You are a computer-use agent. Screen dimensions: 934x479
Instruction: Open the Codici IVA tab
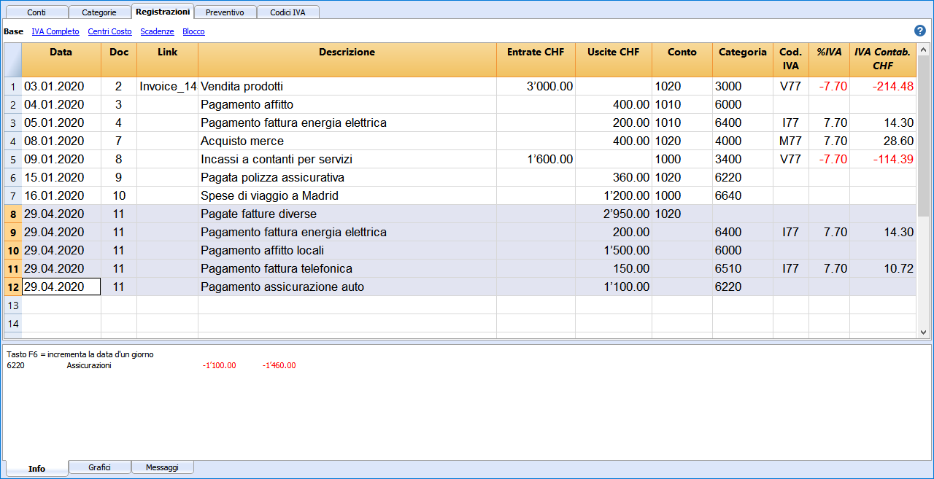tap(287, 12)
